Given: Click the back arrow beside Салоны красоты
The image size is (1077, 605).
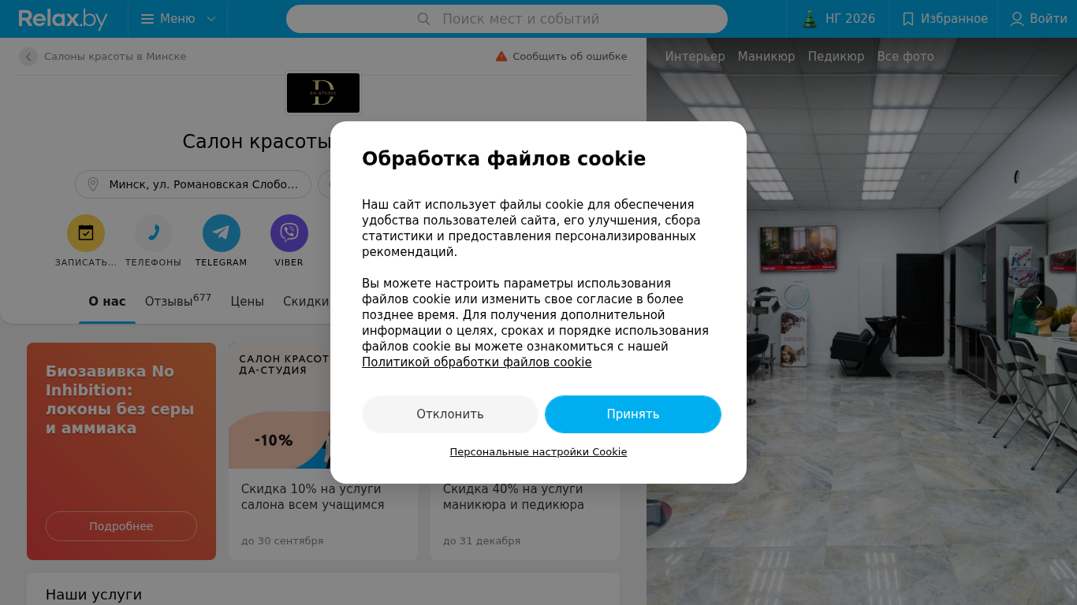Looking at the screenshot, I should (x=28, y=57).
